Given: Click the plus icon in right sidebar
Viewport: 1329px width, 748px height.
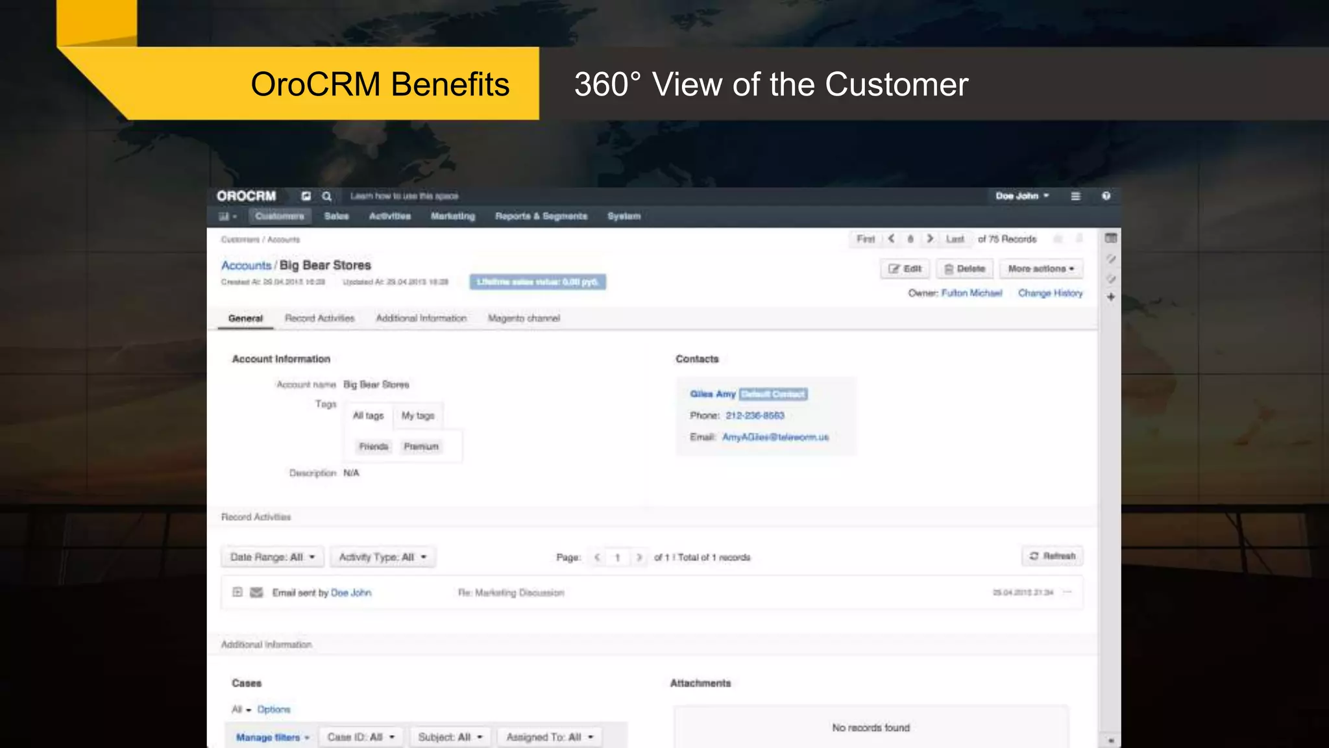Looking at the screenshot, I should click(x=1111, y=297).
